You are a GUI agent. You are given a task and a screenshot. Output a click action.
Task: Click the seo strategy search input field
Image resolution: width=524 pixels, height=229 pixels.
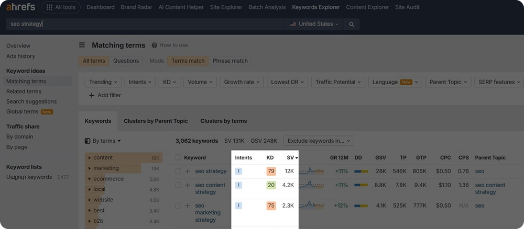tap(145, 24)
